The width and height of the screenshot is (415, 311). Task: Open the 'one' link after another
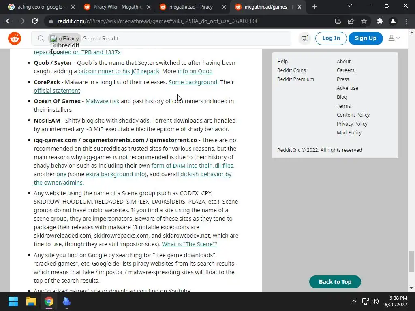pos(62,174)
